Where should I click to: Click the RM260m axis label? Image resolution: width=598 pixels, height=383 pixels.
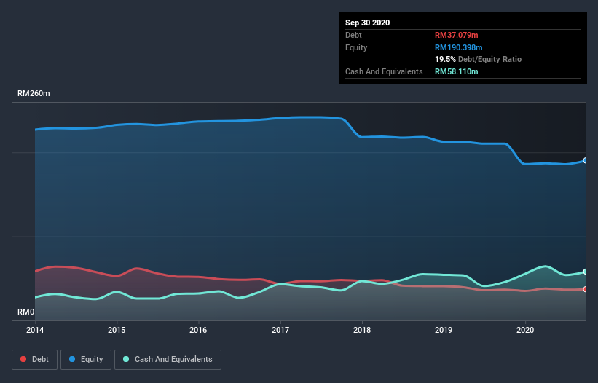pyautogui.click(x=34, y=93)
